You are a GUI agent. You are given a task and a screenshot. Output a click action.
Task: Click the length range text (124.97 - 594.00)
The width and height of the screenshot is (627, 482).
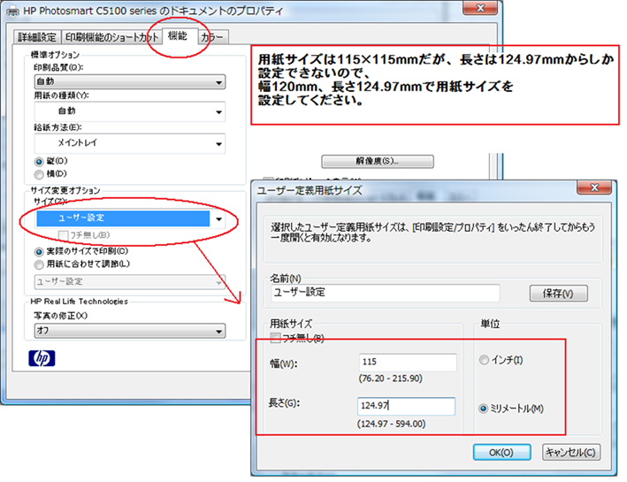(x=392, y=424)
